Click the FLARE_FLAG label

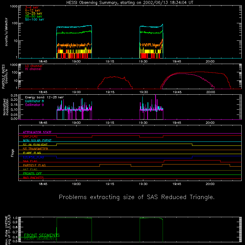tap(32, 153)
